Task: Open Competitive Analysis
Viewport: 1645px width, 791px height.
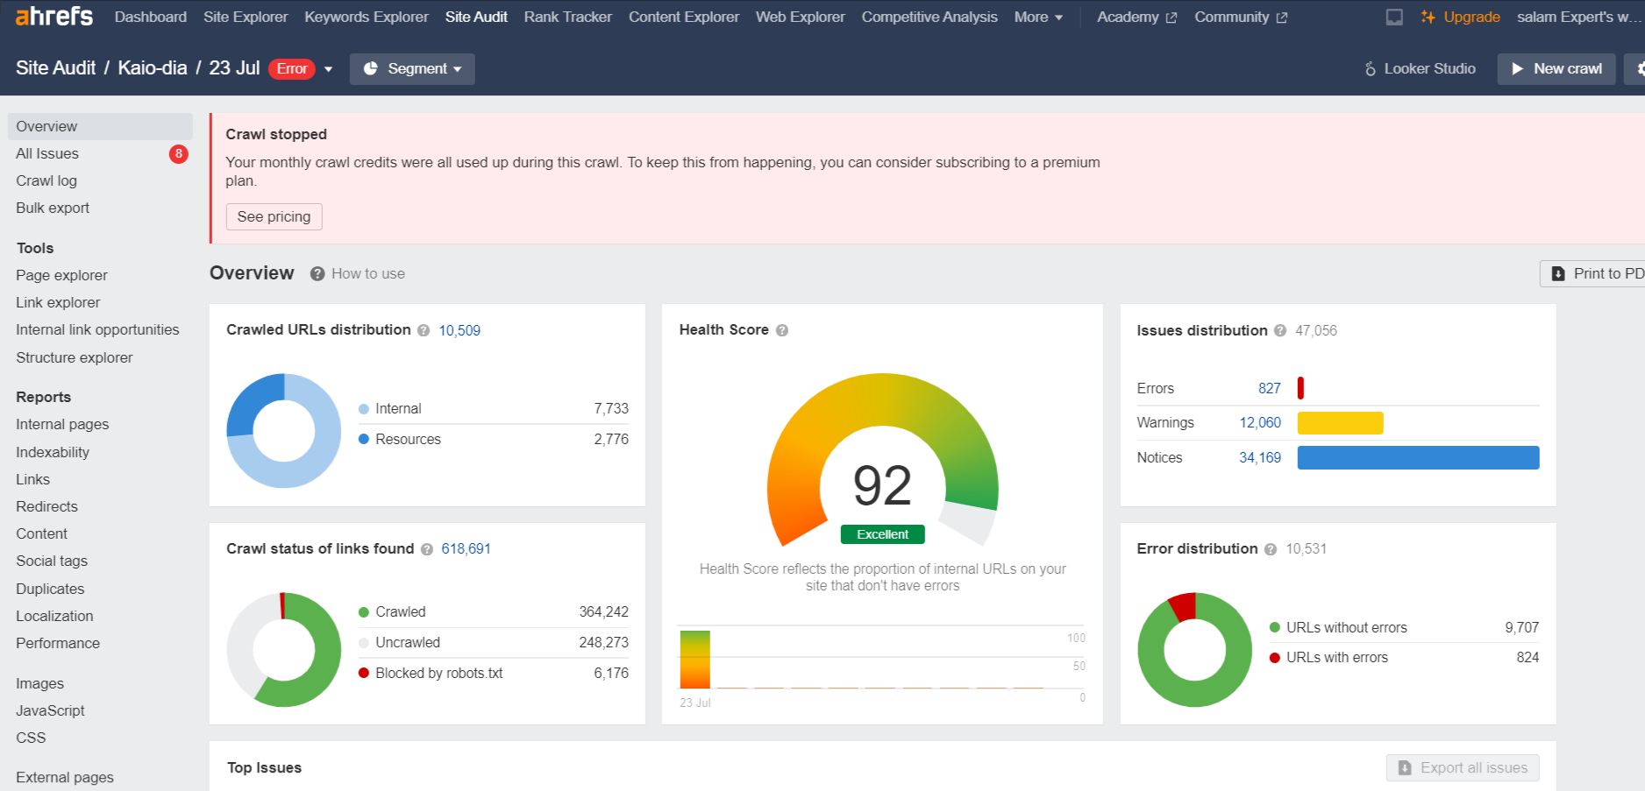Action: point(929,17)
